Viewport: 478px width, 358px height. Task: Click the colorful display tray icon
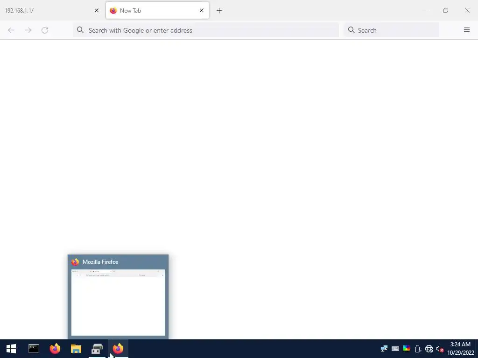[407, 349]
